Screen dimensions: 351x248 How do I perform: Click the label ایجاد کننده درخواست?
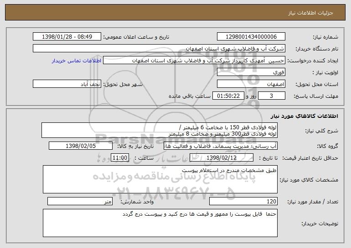(313, 61)
